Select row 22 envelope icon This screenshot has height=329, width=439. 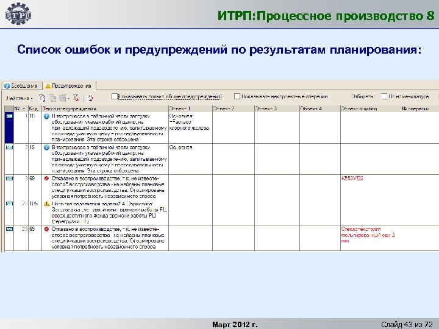point(9,203)
